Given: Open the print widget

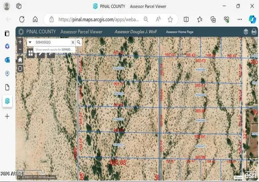Looking at the screenshot, I should [x=254, y=32].
